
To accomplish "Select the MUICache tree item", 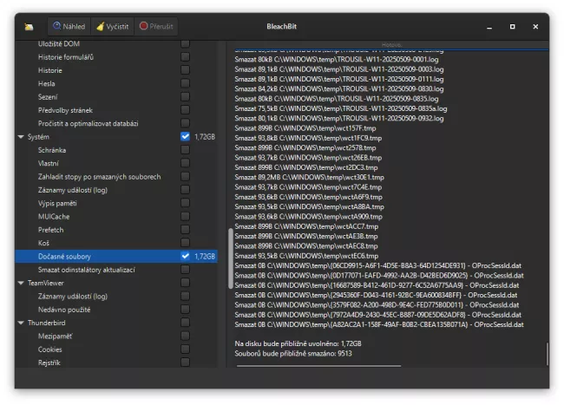I will pyautogui.click(x=55, y=217).
